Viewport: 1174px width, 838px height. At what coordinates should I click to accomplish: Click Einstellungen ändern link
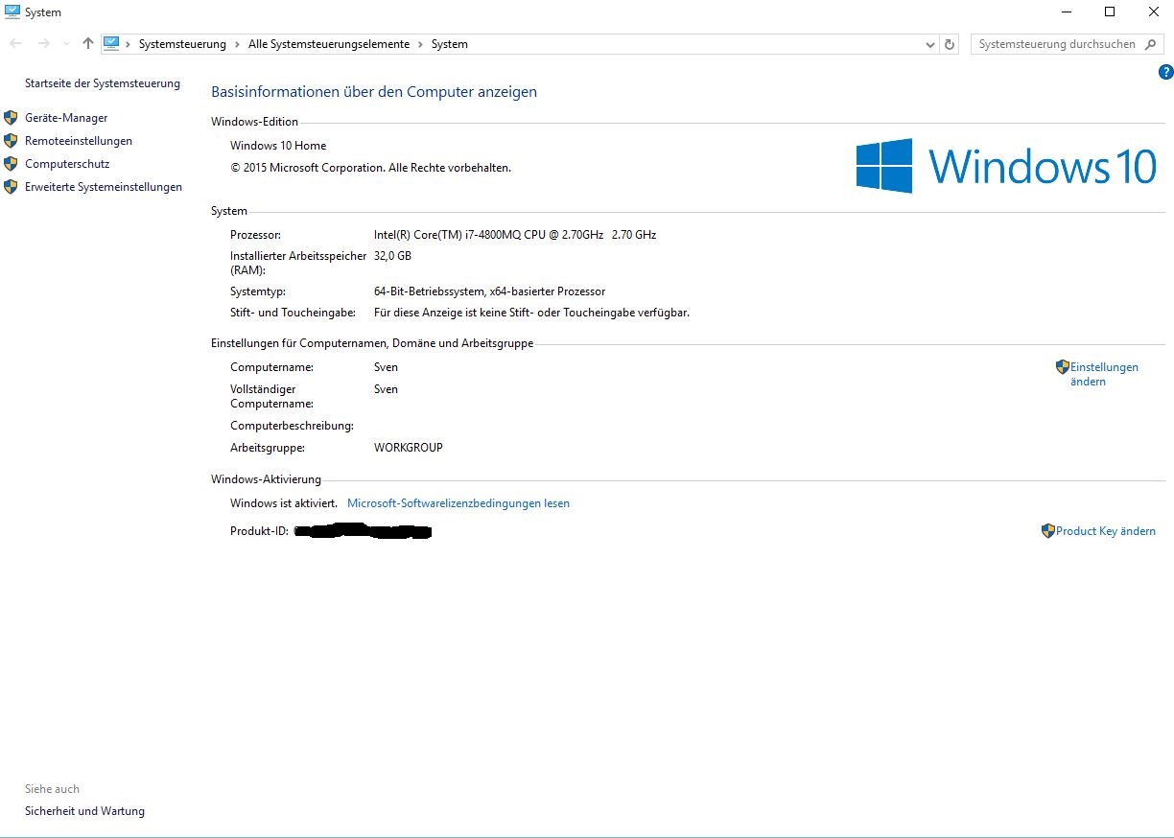pyautogui.click(x=1104, y=374)
